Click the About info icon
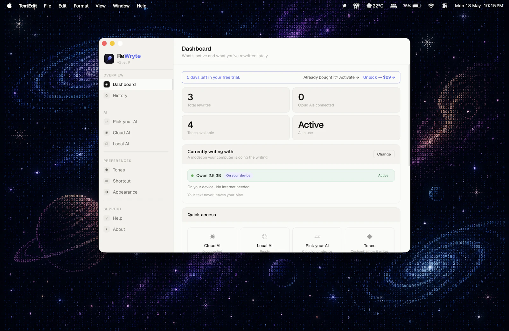Image resolution: width=509 pixels, height=331 pixels. [x=107, y=229]
